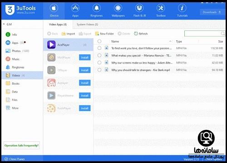Create a New Folder
The image size is (227, 163).
click(104, 34)
